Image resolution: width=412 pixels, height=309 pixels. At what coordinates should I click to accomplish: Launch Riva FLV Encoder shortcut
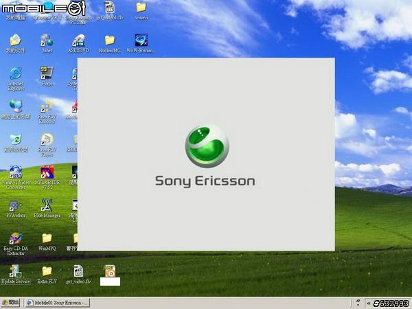[x=47, y=112]
